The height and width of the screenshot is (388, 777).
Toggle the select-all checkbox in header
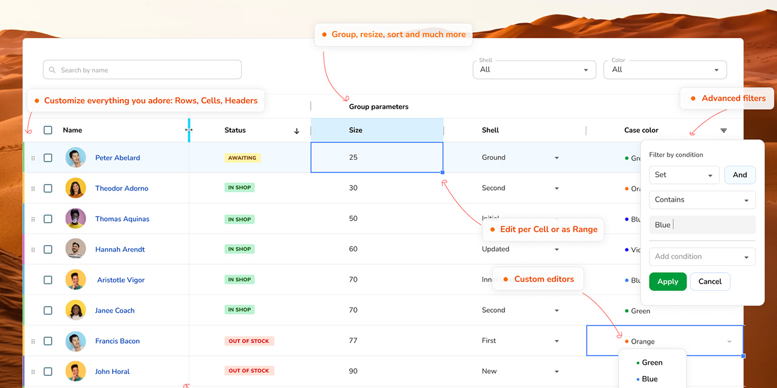point(48,130)
